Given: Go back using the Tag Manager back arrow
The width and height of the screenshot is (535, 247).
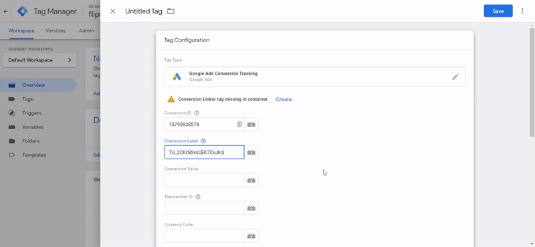Looking at the screenshot, I should click(x=5, y=11).
